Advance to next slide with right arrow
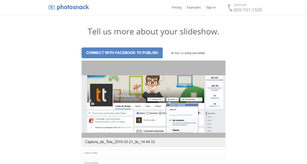 (218, 104)
